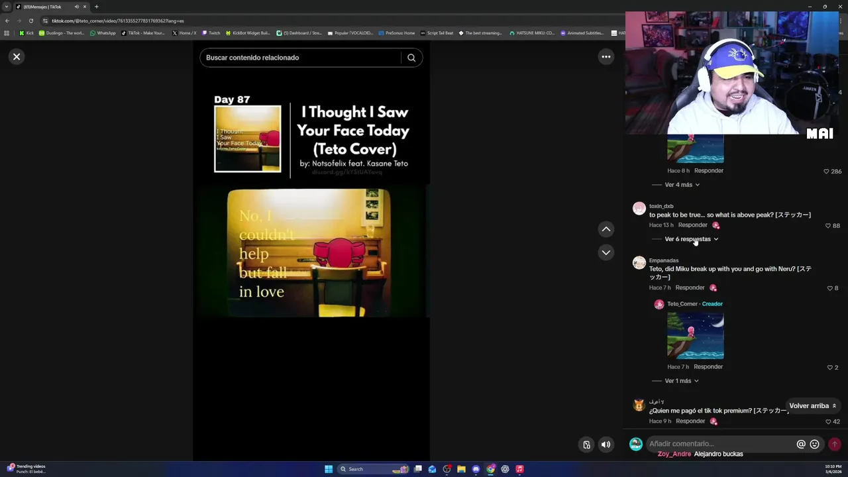
Task: Open Teto_Corner creator username
Action: click(682, 304)
